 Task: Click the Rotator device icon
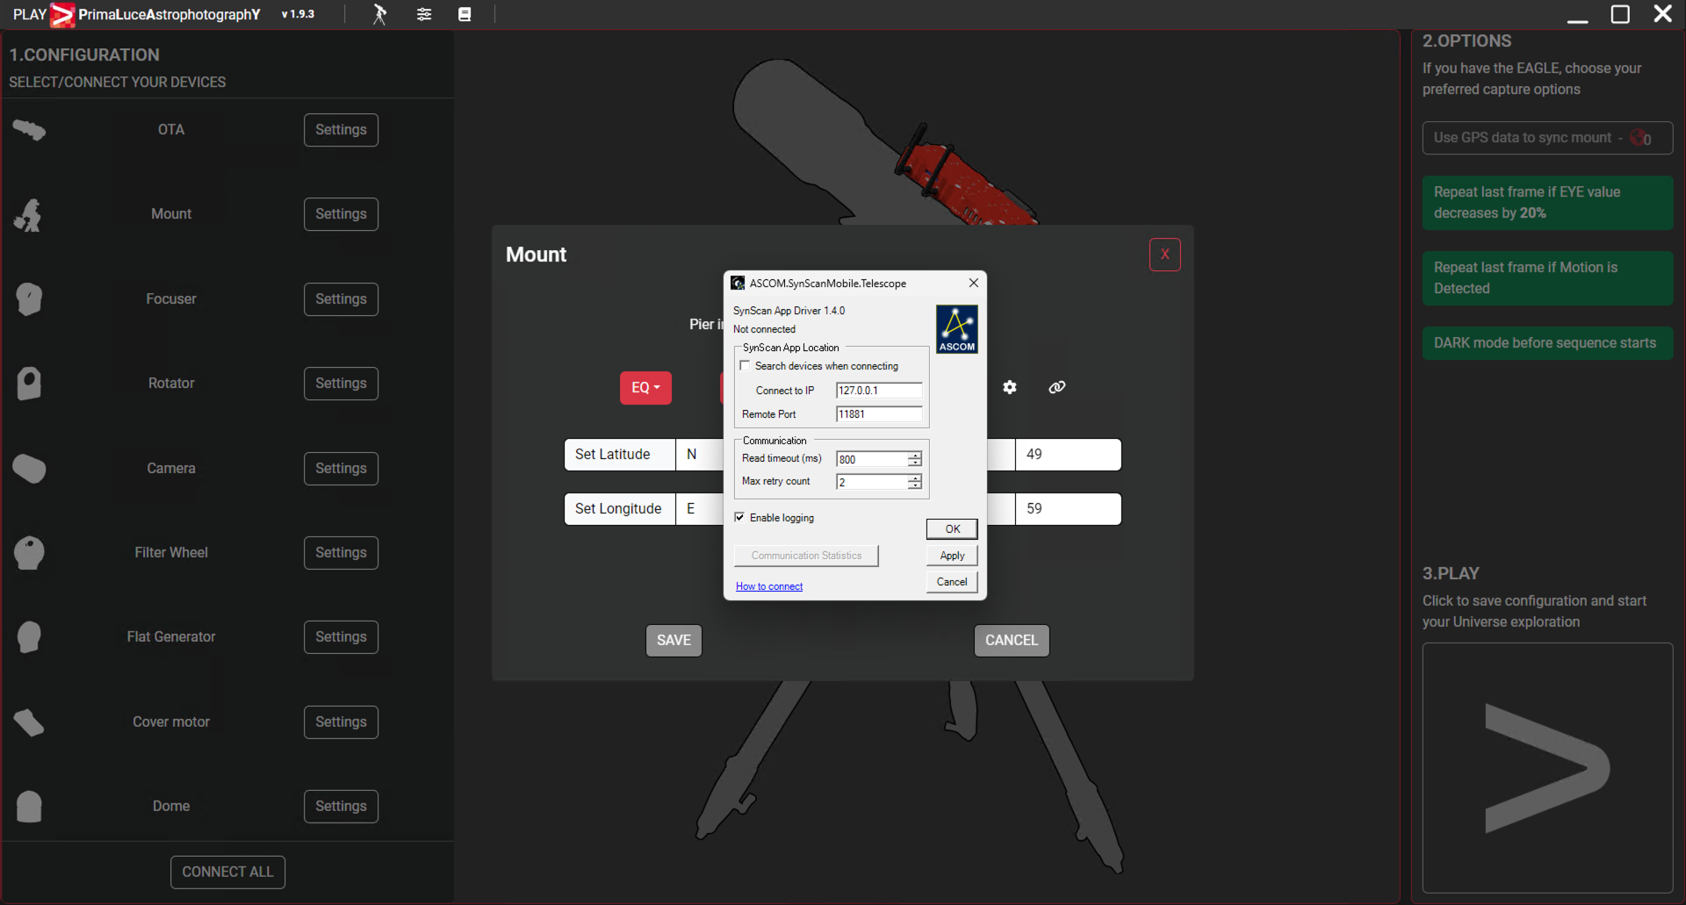tap(29, 384)
